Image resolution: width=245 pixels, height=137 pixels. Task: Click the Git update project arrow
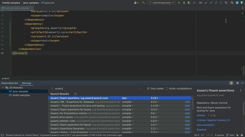click(206, 3)
